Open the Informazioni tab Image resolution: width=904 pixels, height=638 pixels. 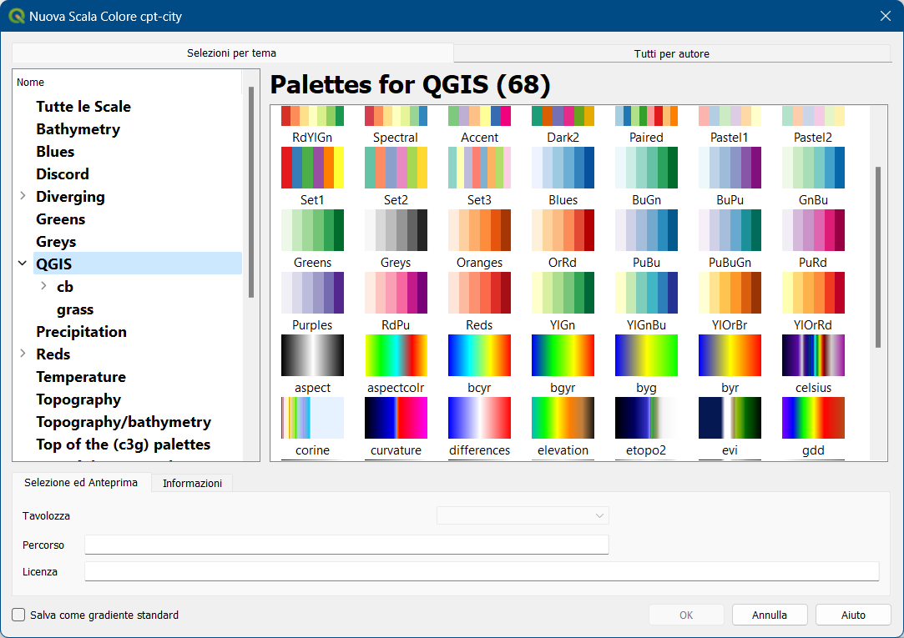(x=192, y=483)
